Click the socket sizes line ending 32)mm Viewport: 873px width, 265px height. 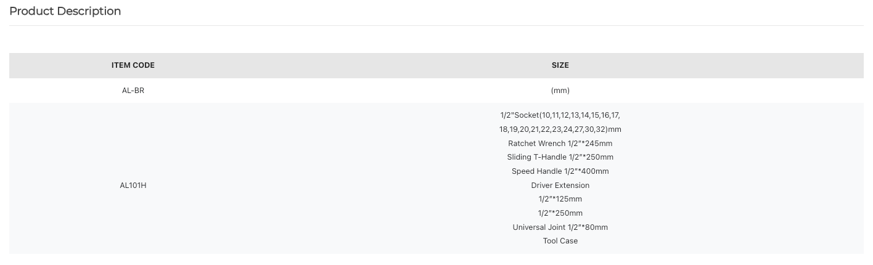pos(560,129)
